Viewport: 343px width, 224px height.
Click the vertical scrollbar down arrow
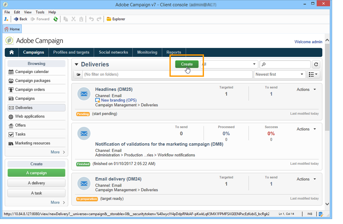327,204
